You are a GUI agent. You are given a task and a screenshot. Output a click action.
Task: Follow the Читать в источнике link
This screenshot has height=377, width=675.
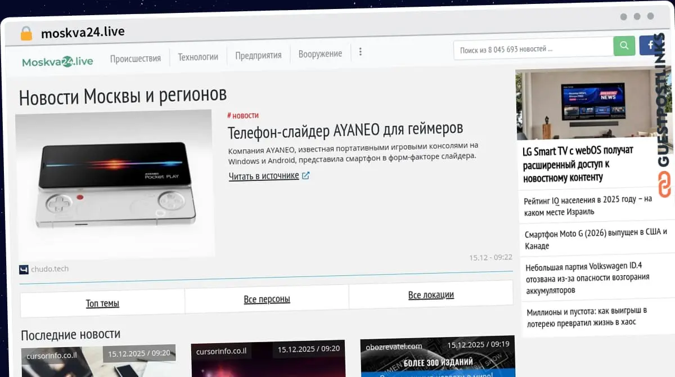263,176
